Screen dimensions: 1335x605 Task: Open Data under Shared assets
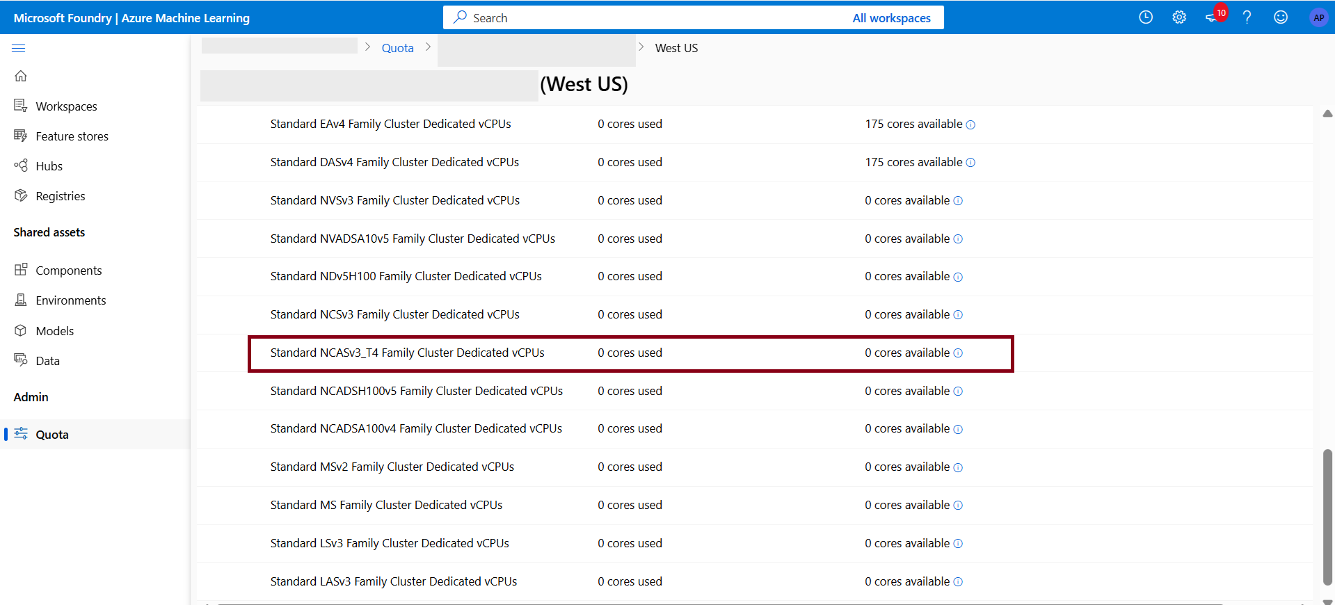[47, 361]
